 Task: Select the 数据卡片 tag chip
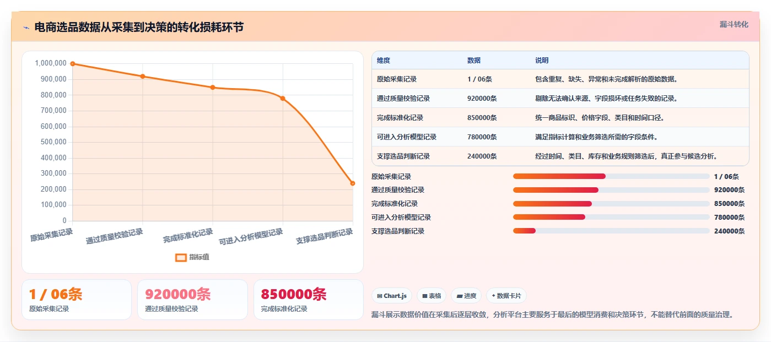coord(506,296)
